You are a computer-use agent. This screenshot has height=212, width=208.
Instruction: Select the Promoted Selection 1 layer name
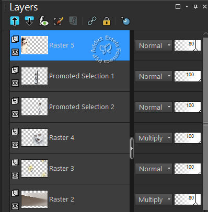[82, 76]
